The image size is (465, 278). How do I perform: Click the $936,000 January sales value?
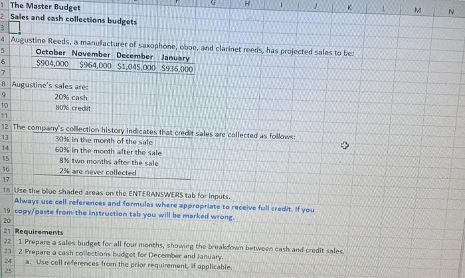177,69
